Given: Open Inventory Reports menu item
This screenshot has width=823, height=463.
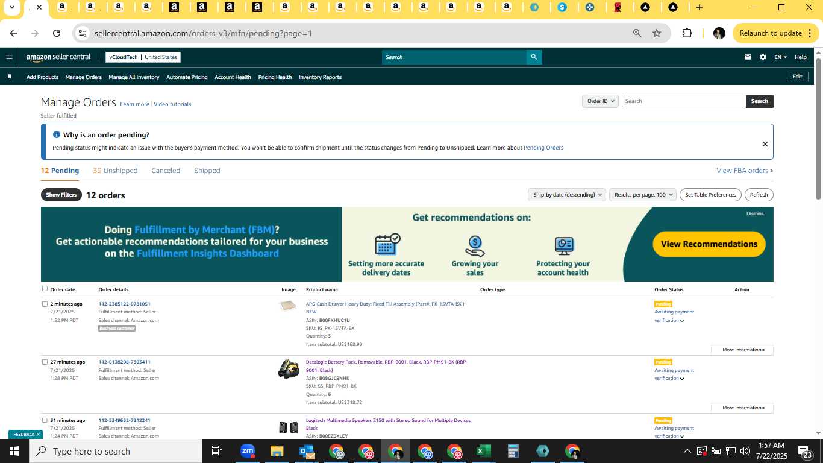Looking at the screenshot, I should (x=320, y=77).
